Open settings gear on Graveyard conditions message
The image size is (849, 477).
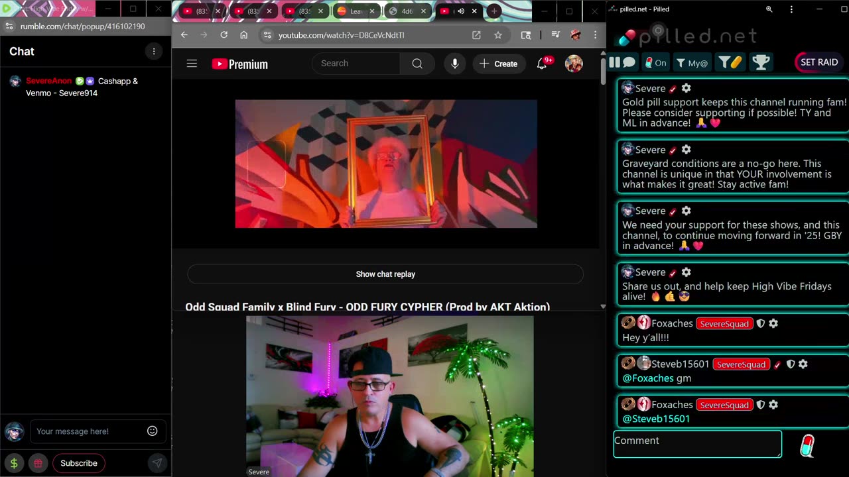(686, 150)
